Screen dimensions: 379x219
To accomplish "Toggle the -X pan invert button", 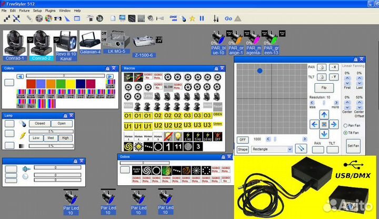I will (334, 67).
